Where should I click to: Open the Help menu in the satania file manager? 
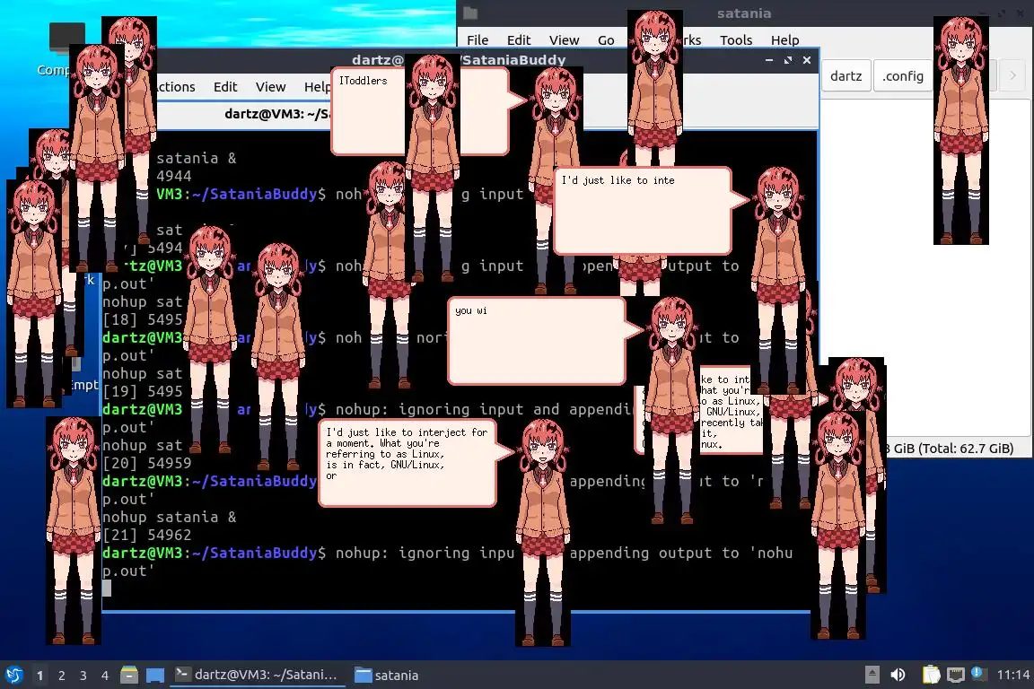[784, 40]
